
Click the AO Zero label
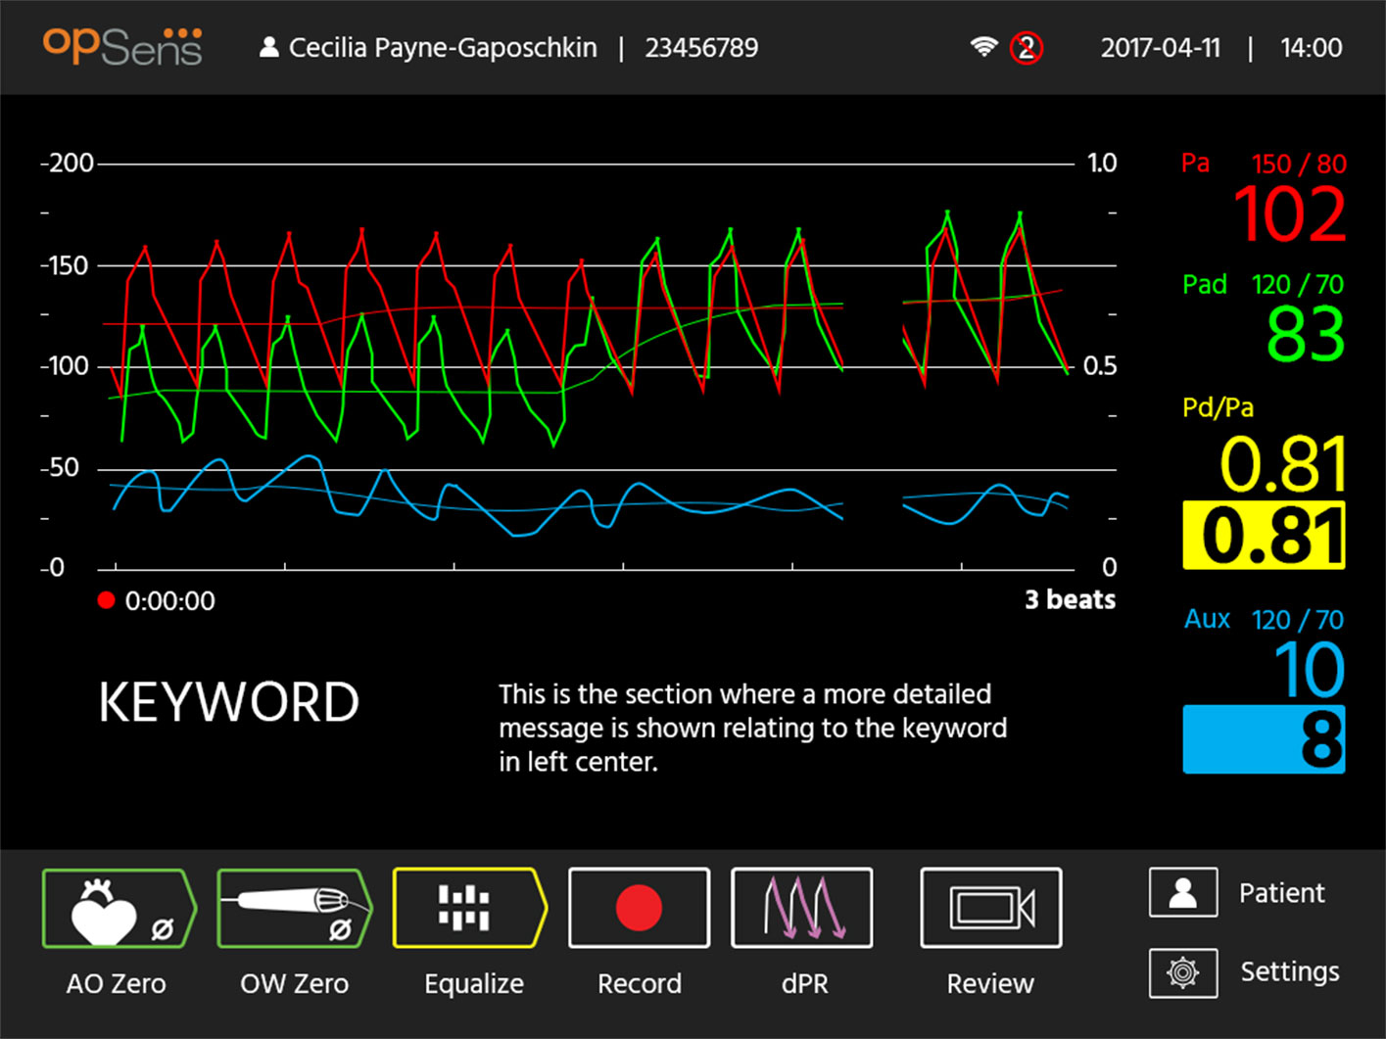pyautogui.click(x=116, y=983)
